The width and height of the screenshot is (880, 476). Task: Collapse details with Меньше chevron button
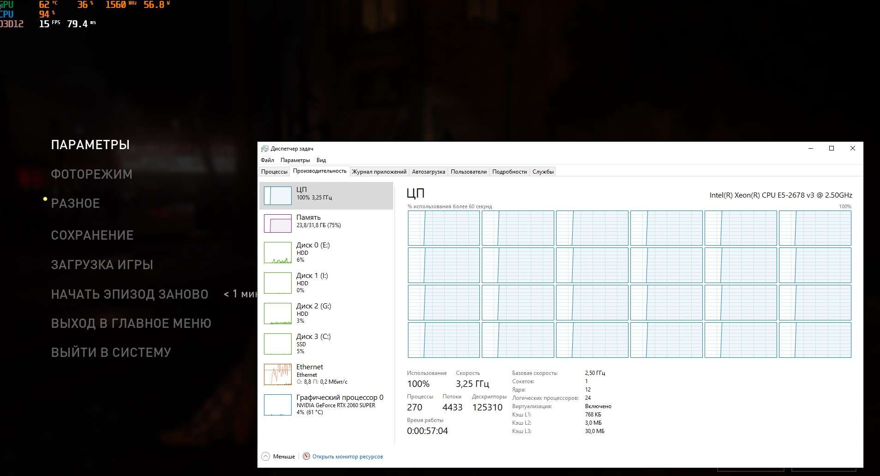point(266,456)
